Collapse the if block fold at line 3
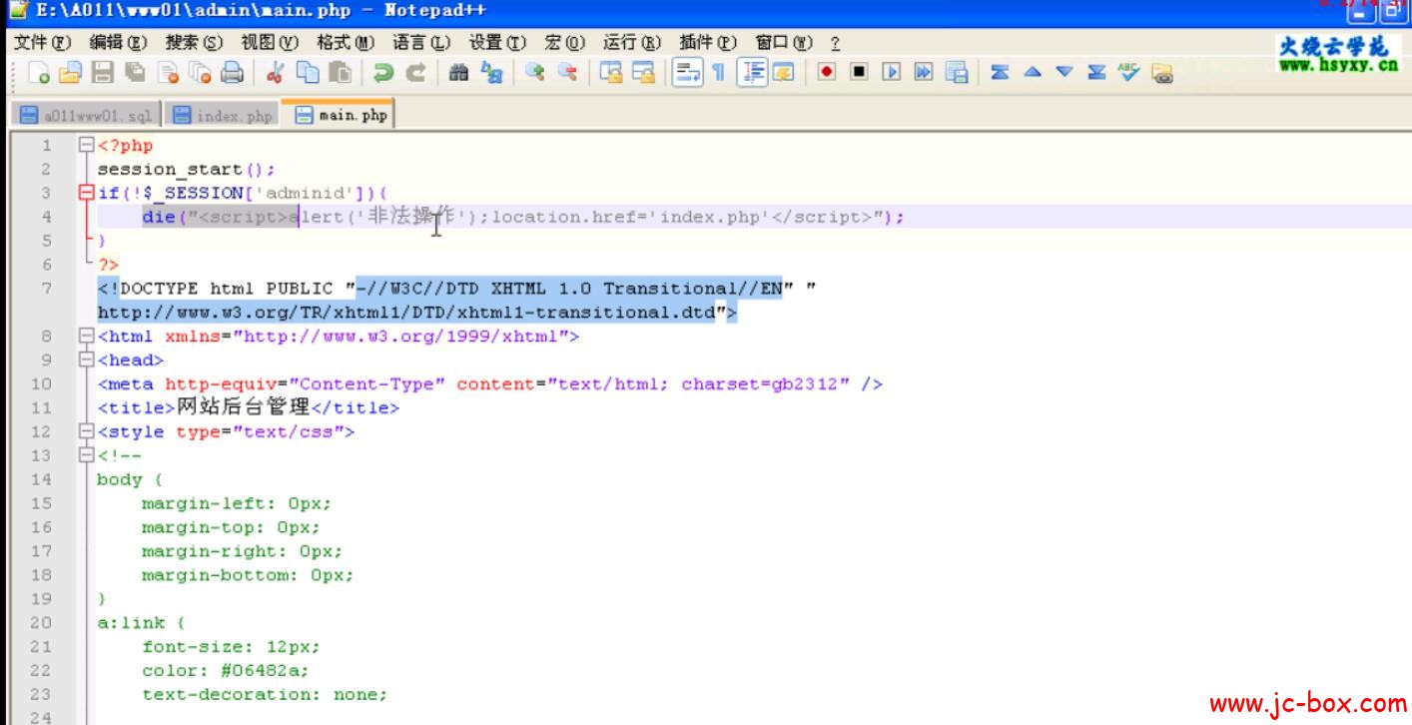1412x725 pixels. tap(86, 193)
